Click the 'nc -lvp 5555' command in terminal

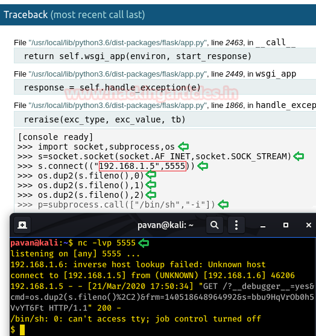coord(107,243)
